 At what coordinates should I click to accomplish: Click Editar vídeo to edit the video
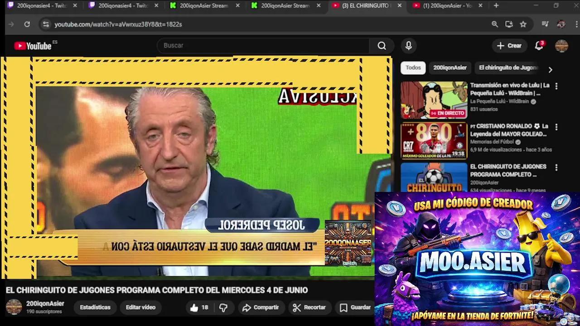pyautogui.click(x=140, y=307)
